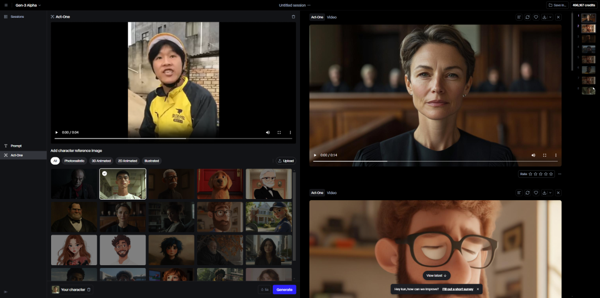
Task: Pick the white-haired gentleman in tuxedo character
Action: click(269, 184)
